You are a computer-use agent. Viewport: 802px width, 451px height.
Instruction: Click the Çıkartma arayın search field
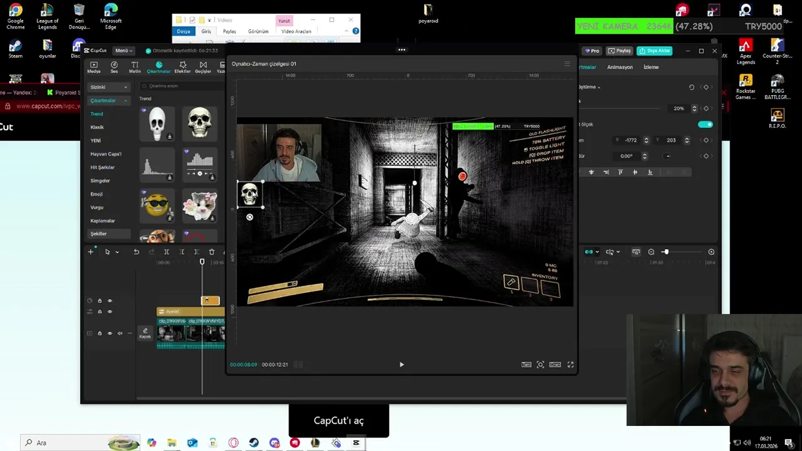[x=180, y=86]
